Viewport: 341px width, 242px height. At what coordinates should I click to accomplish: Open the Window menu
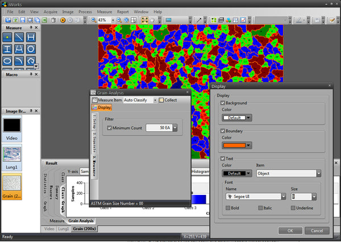(141, 12)
